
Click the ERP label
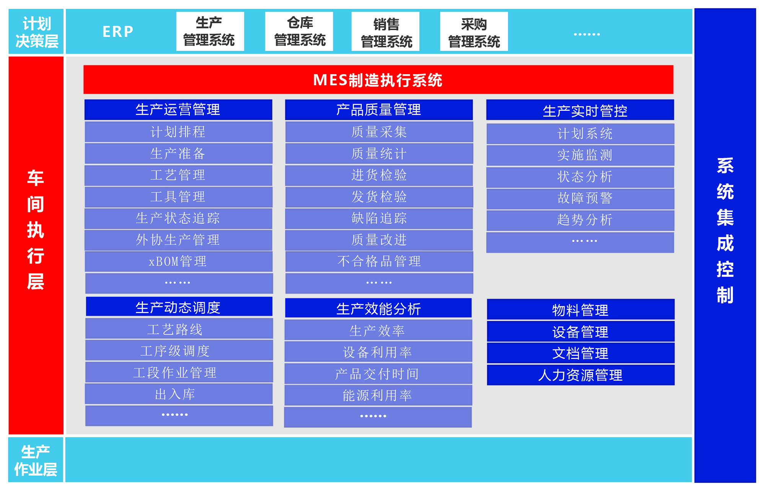click(x=118, y=31)
